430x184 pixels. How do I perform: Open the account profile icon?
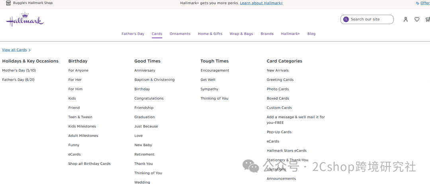click(406, 19)
